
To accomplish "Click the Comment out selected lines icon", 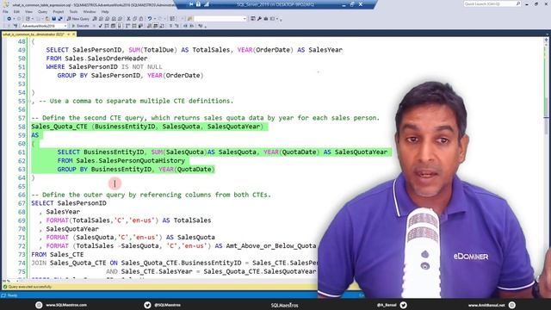I will coord(170,26).
